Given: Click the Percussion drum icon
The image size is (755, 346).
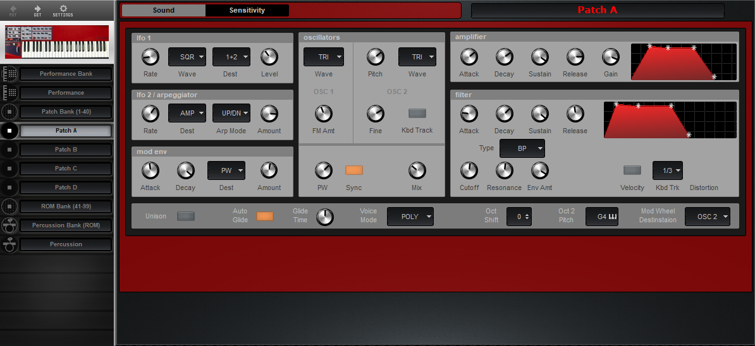Looking at the screenshot, I should point(9,244).
